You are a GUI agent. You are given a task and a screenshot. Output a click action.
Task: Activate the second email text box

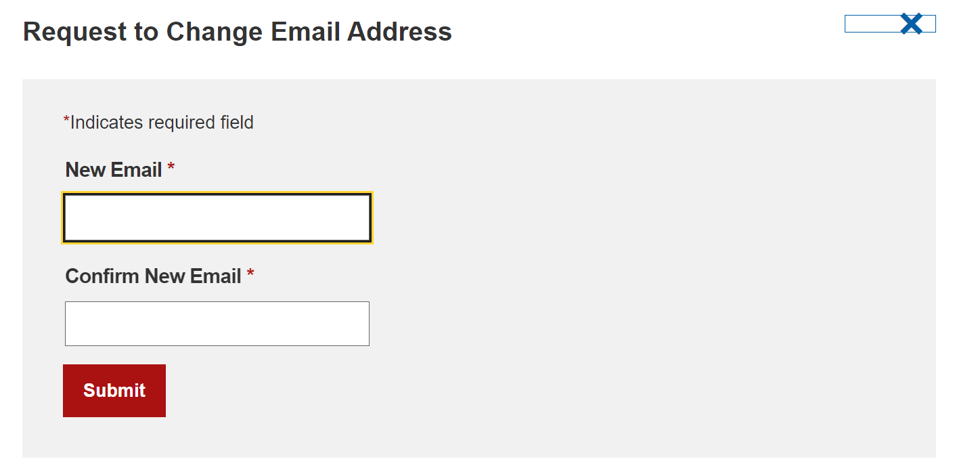point(217,324)
